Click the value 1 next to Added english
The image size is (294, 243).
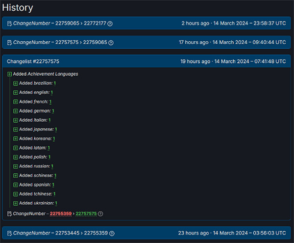click(52, 93)
